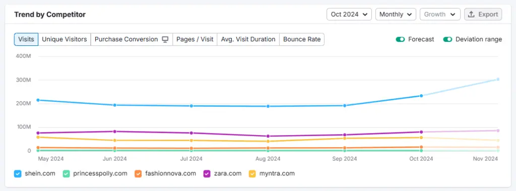Switch to the Unique Visitors tab
Image resolution: width=516 pixels, height=191 pixels.
click(x=64, y=39)
